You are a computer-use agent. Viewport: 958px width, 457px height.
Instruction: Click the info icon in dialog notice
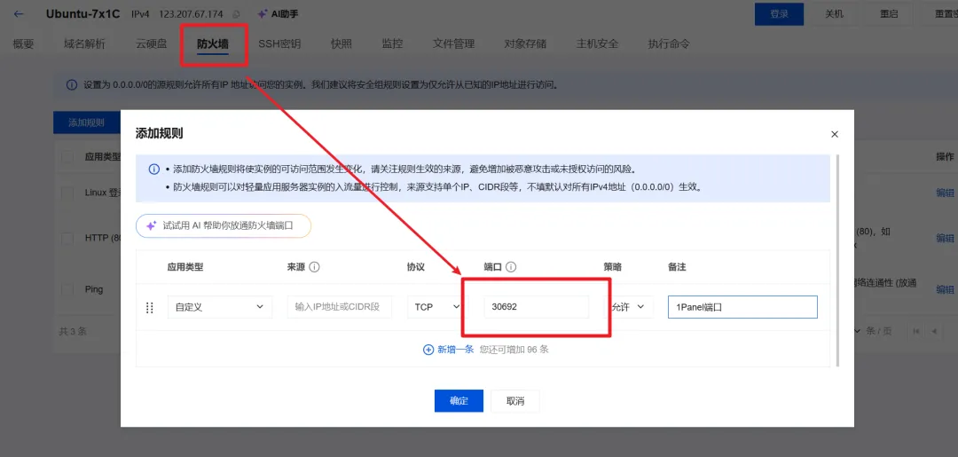154,169
